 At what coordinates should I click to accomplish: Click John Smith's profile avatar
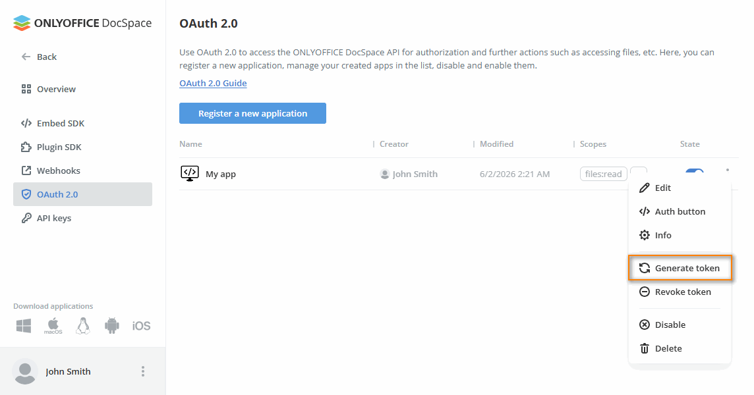tap(25, 371)
